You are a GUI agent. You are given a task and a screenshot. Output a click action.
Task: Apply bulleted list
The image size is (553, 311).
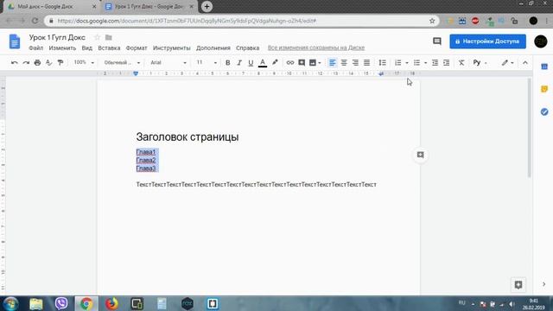point(416,63)
